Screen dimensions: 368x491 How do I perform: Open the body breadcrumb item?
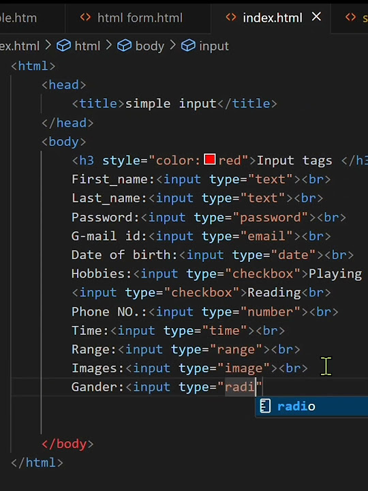click(x=149, y=46)
